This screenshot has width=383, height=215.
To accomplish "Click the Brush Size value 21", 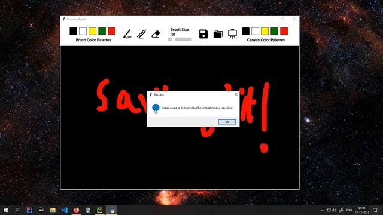I will [x=174, y=35].
